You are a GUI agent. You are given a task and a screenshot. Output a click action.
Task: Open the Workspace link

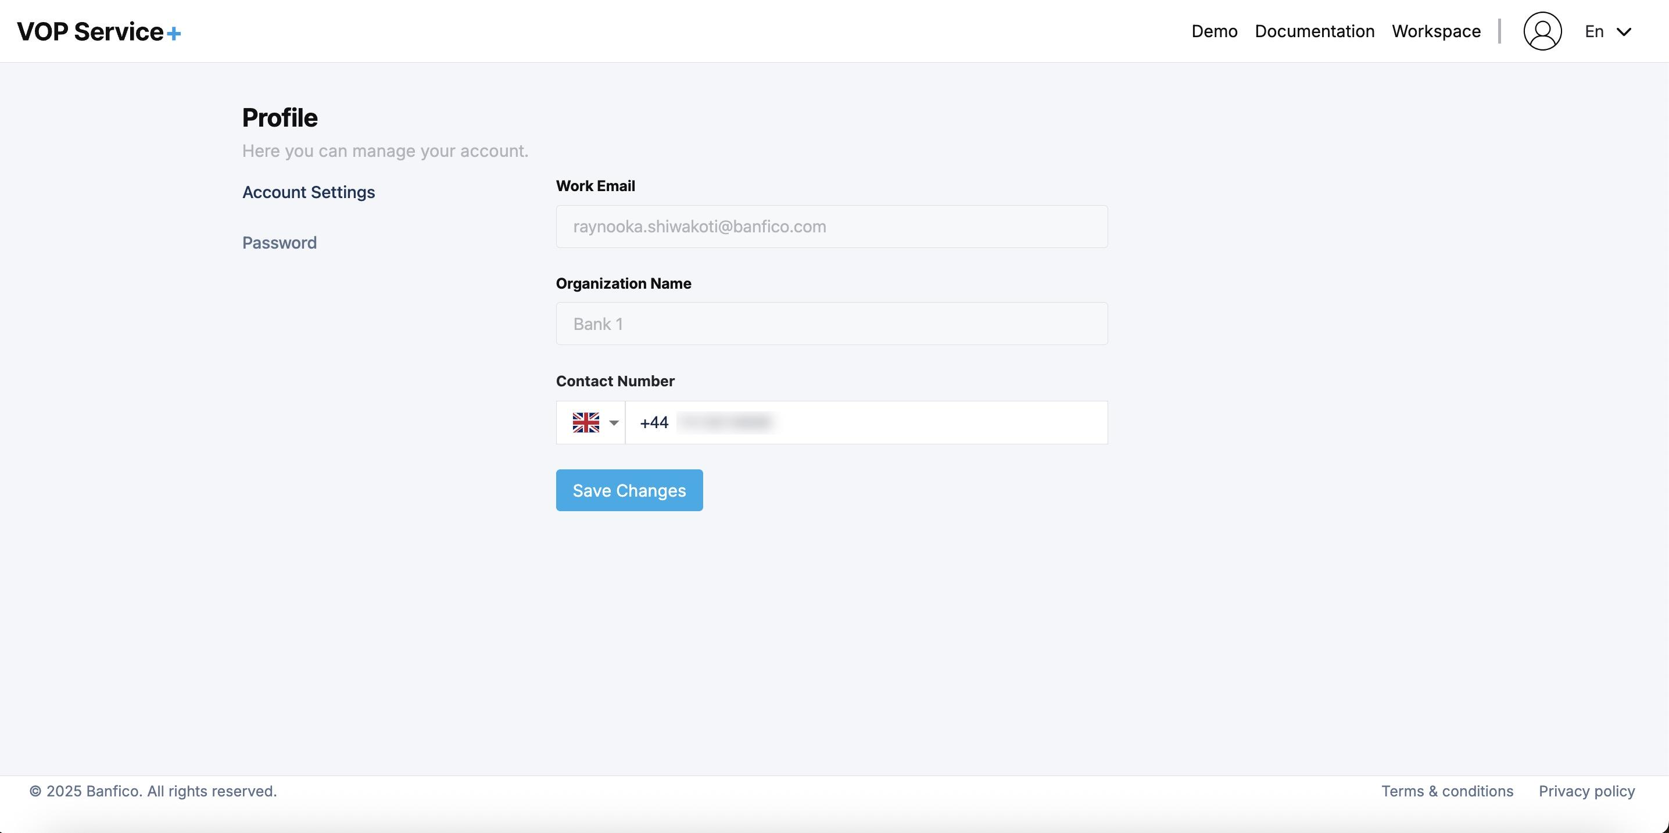tap(1436, 31)
